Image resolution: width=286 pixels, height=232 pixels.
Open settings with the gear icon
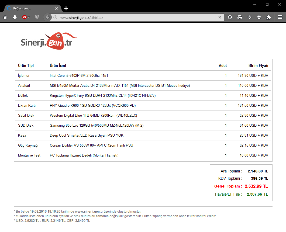tap(259, 17)
